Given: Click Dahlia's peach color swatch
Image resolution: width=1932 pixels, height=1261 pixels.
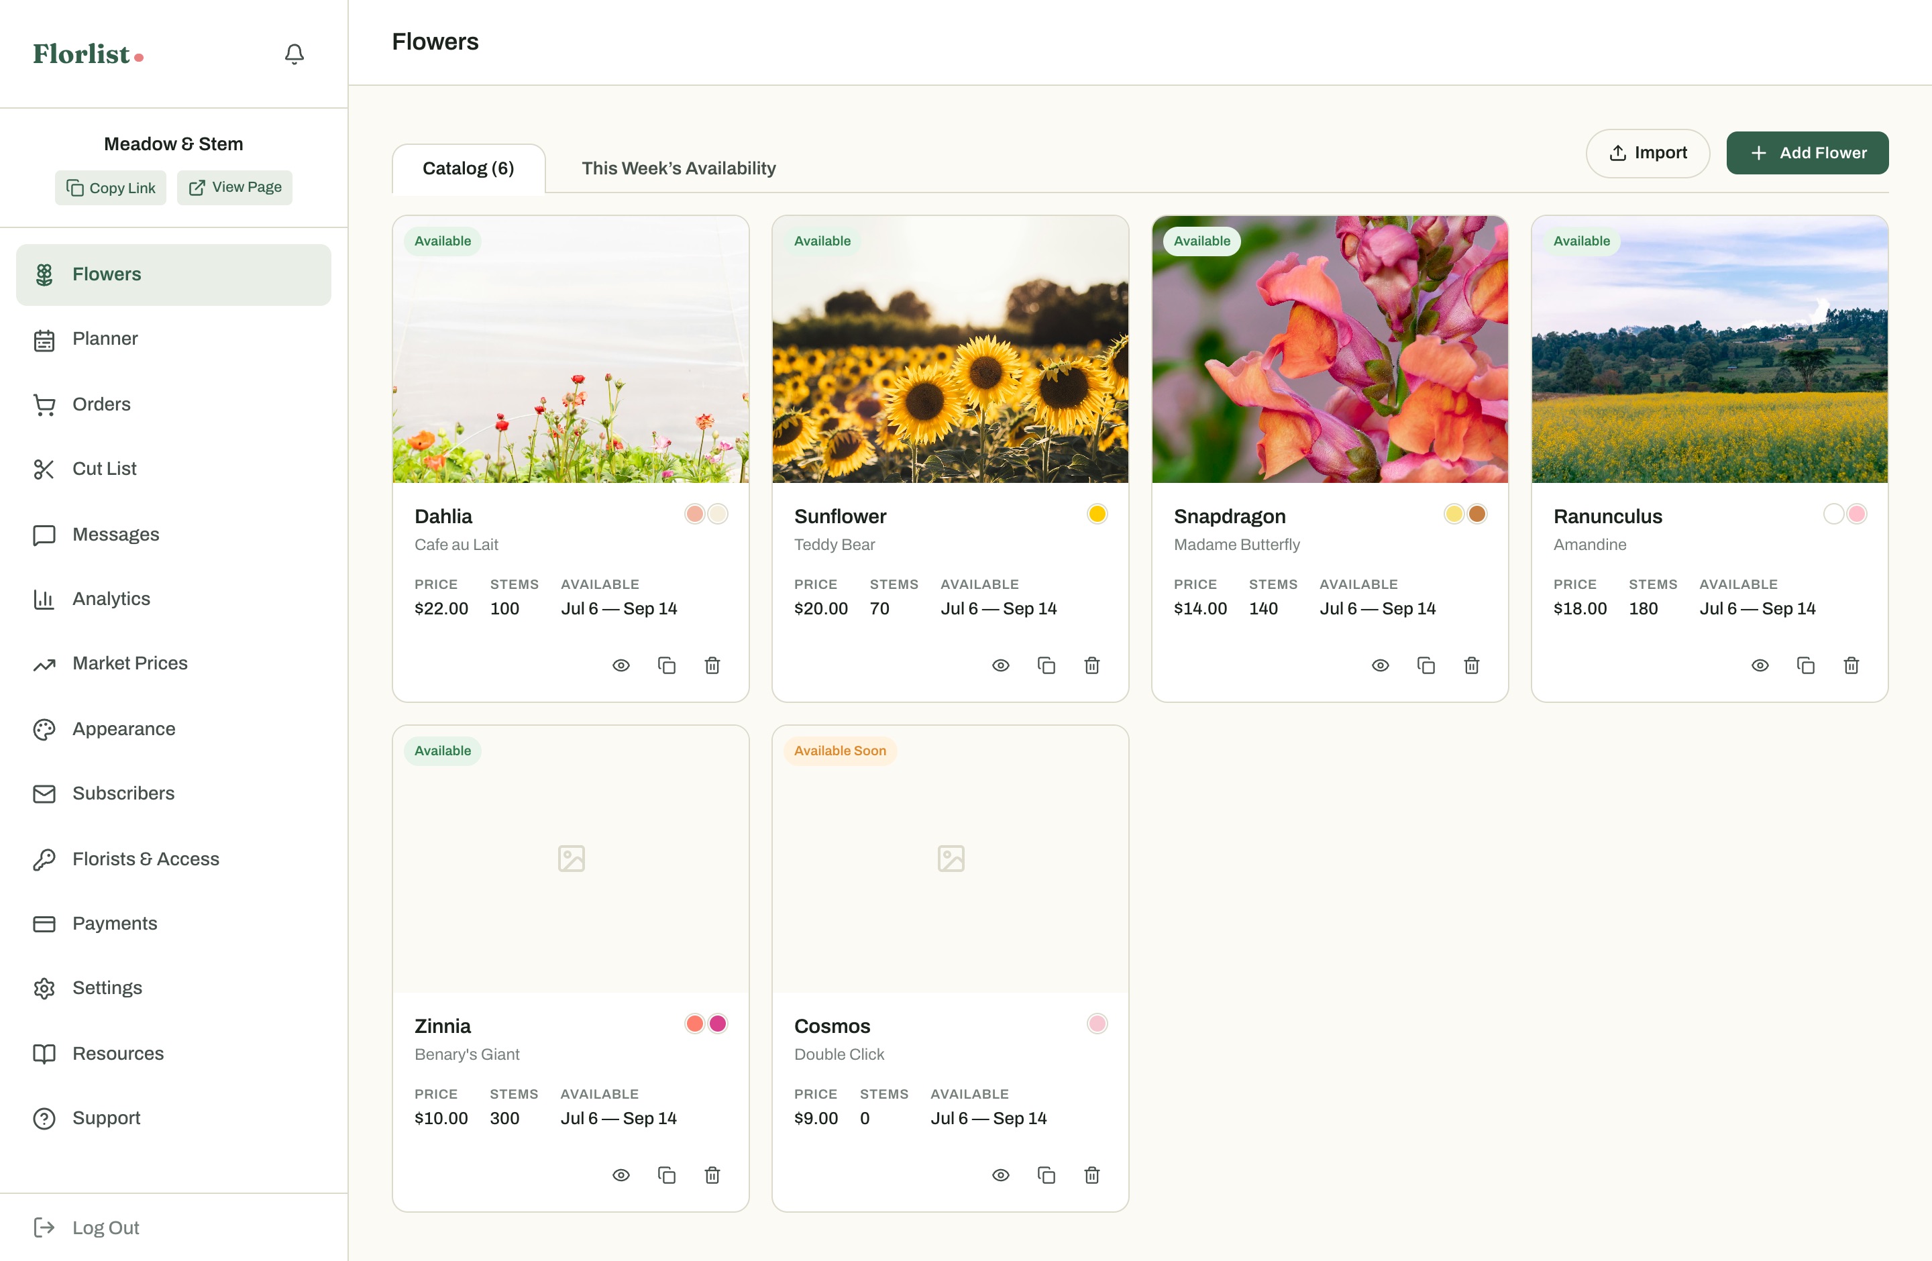Looking at the screenshot, I should [x=695, y=514].
